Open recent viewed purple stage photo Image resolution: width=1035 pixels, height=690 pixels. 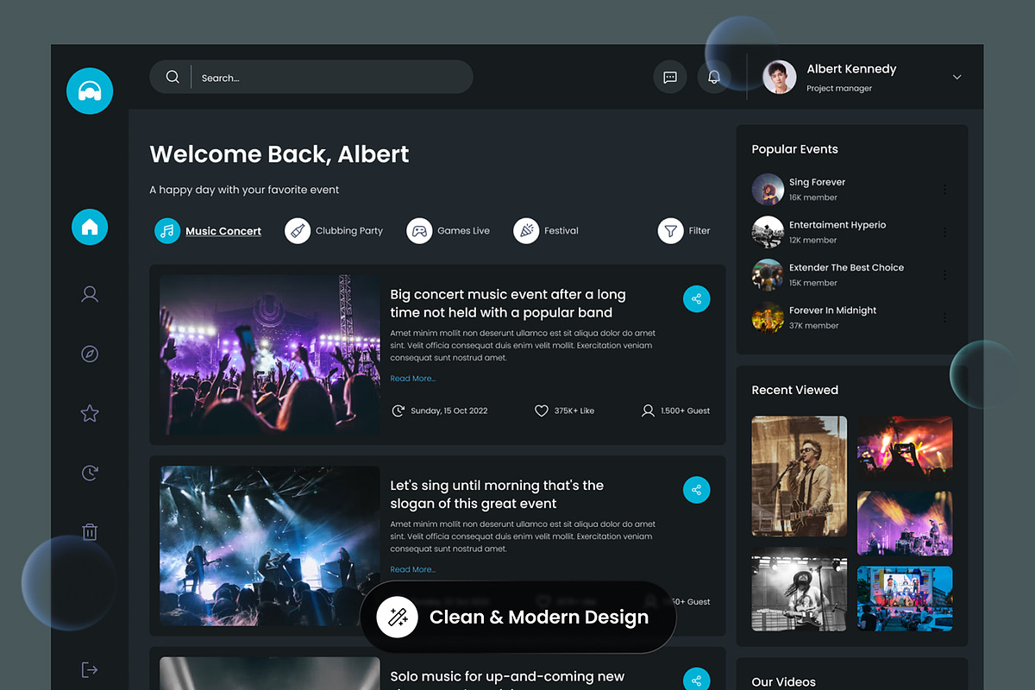905,524
